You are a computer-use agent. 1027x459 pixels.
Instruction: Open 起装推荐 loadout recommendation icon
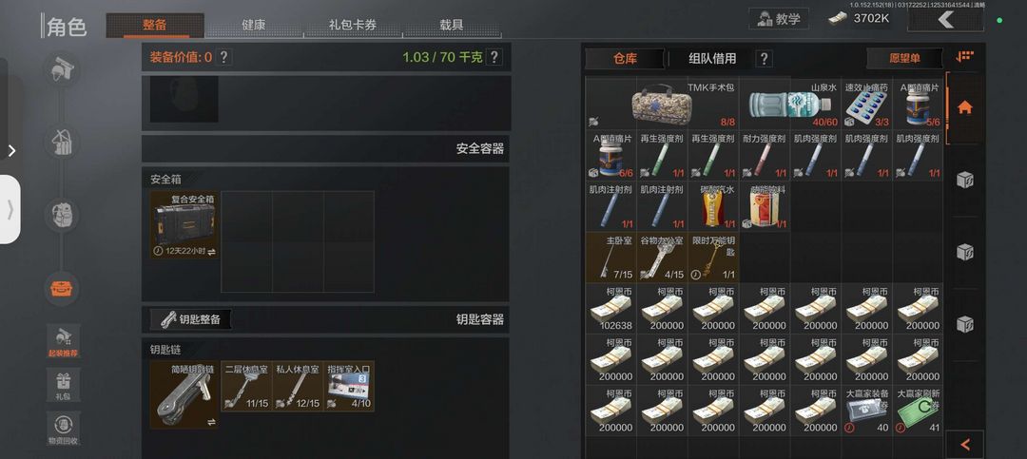click(64, 341)
